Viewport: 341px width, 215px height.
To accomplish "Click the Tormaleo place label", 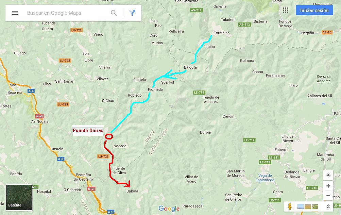I will pos(222,33).
